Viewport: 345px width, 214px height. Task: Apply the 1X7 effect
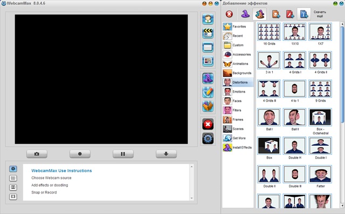click(320, 32)
